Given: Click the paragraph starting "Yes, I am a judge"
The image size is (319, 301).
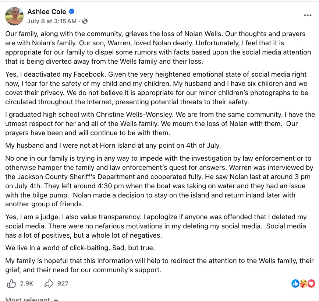Looking at the screenshot, I should pos(156,226).
